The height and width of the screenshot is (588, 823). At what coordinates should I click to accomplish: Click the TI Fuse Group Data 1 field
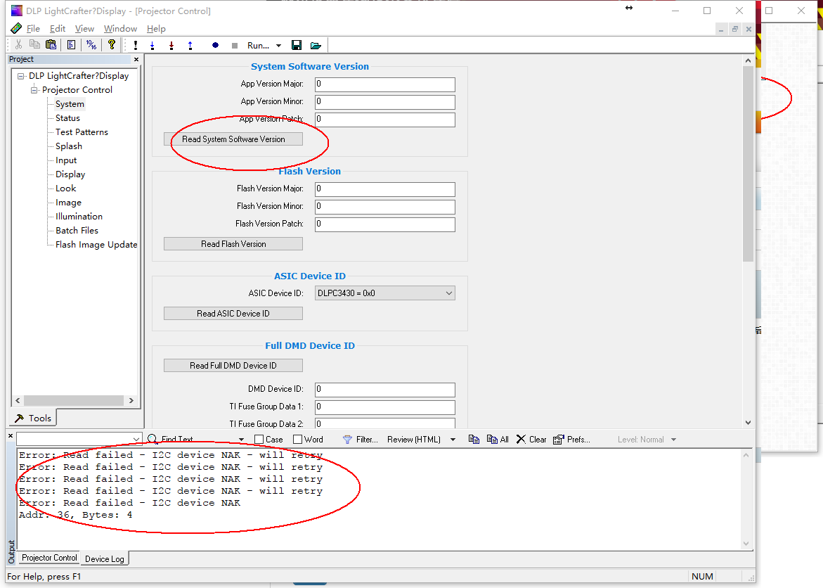pos(384,407)
